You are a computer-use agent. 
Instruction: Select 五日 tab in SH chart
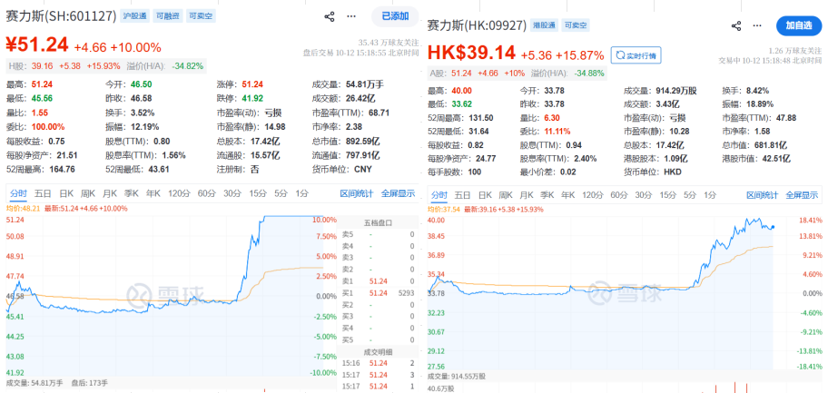[43, 194]
